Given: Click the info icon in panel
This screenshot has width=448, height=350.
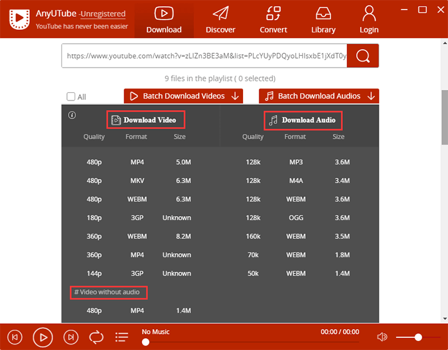Looking at the screenshot, I should [72, 115].
